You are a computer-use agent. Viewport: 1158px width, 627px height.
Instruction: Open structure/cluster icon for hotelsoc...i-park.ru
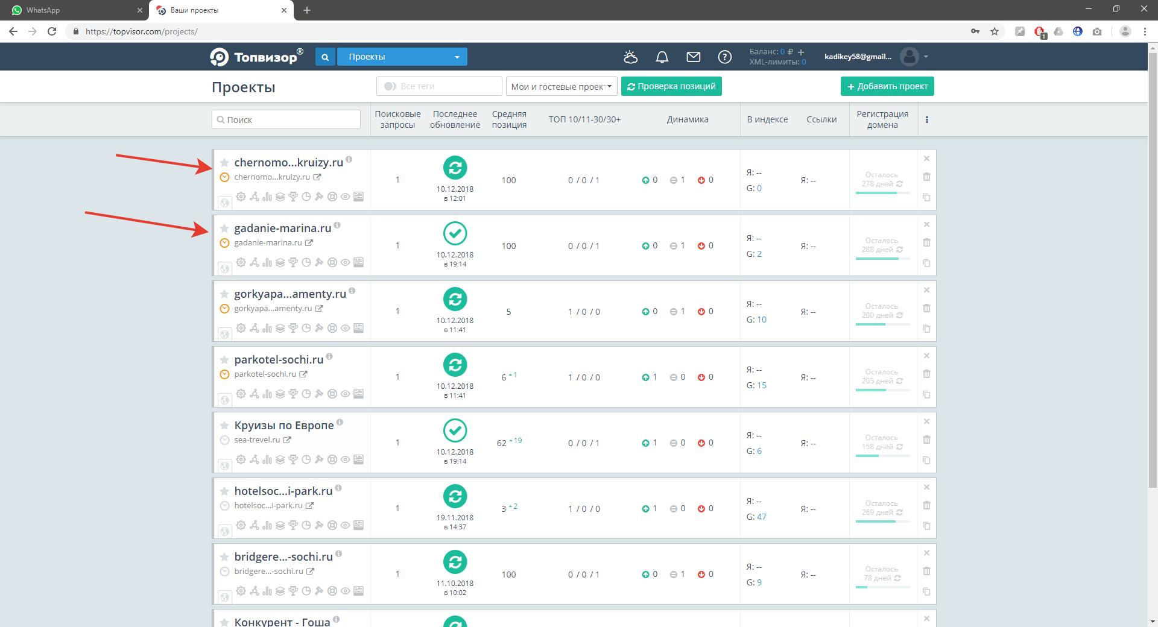[254, 525]
